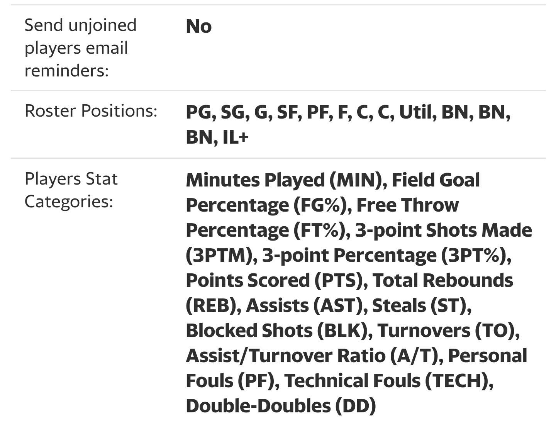This screenshot has height=439, width=556.
Task: Select 'Assist/Turnover Ratio (A/T)' category
Action: [x=312, y=356]
